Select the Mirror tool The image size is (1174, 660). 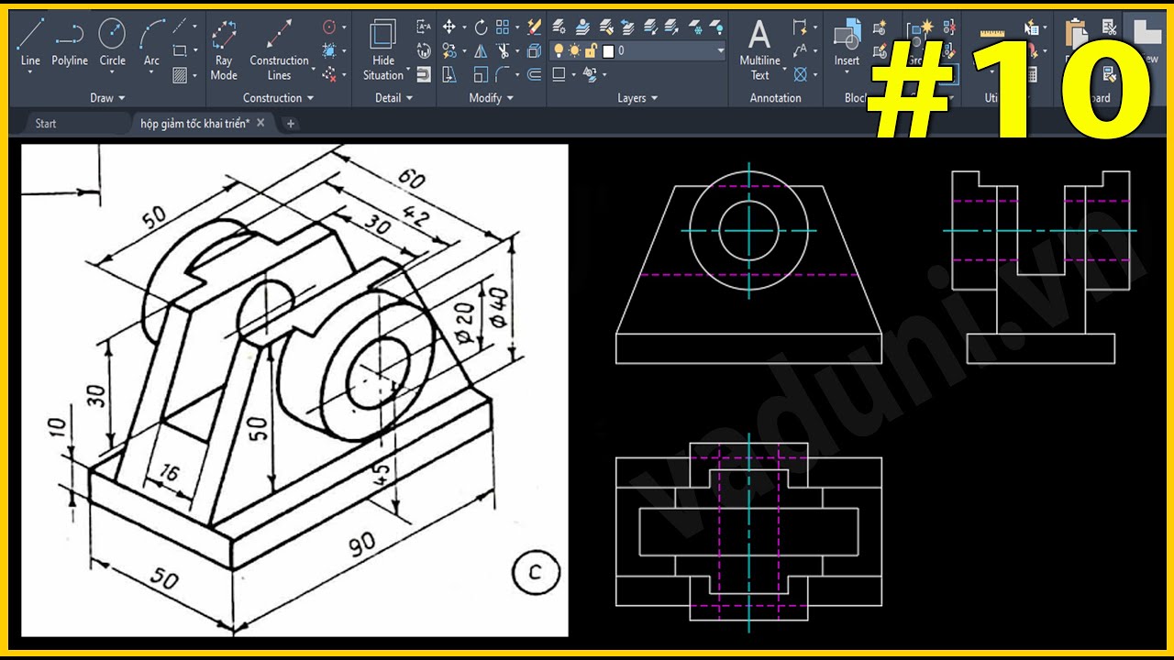click(x=481, y=51)
